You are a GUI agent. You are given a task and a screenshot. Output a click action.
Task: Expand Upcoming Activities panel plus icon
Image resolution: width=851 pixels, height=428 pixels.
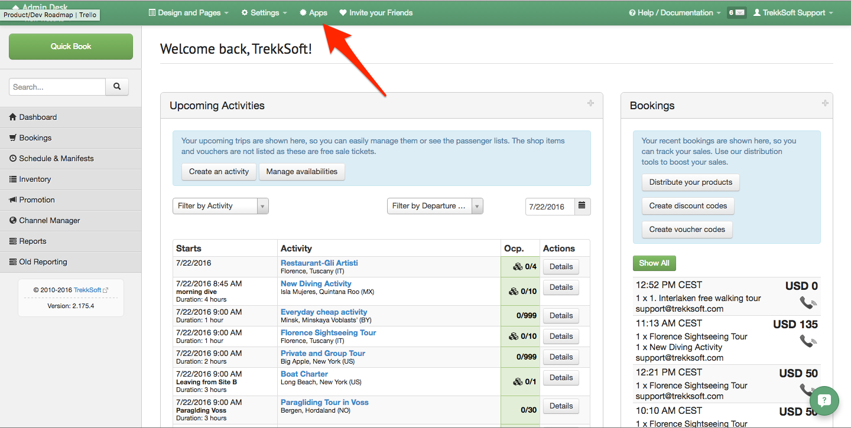click(x=590, y=103)
